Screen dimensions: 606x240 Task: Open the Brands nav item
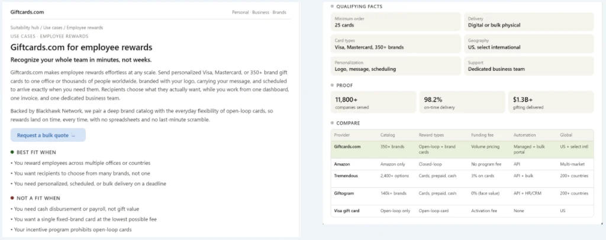pyautogui.click(x=279, y=12)
